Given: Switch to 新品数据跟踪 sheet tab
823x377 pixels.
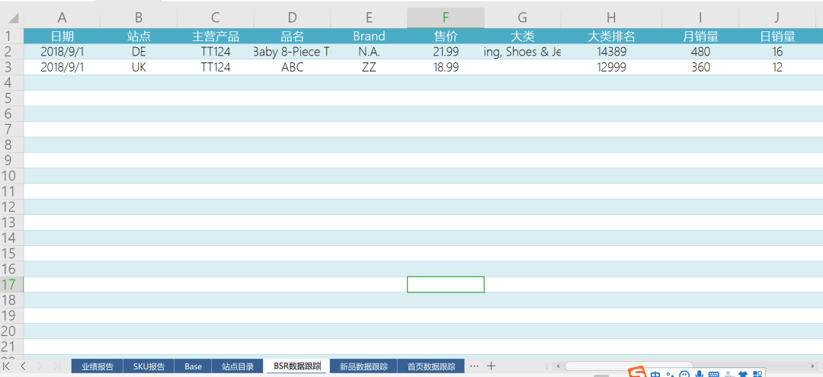Looking at the screenshot, I should click(363, 366).
